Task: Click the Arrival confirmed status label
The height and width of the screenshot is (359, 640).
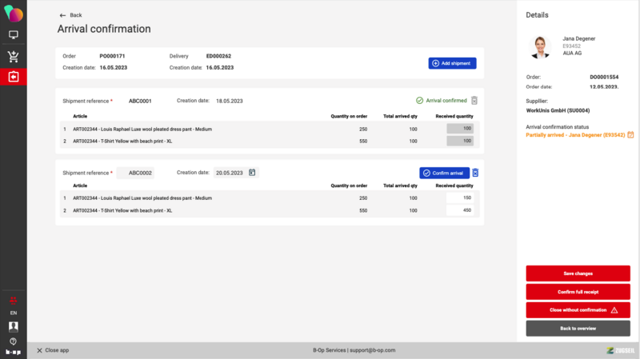Action: coord(442,101)
